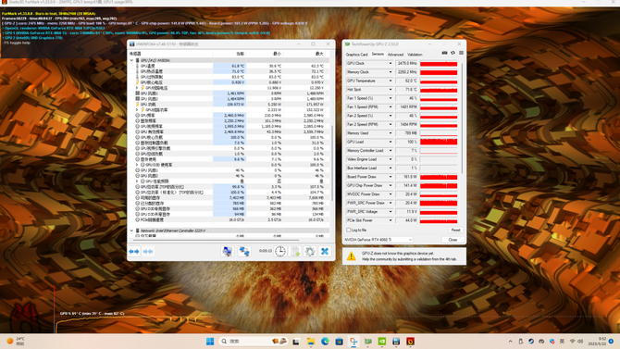
Task: Open HWiNFO settings gear icon
Action: [310, 251]
